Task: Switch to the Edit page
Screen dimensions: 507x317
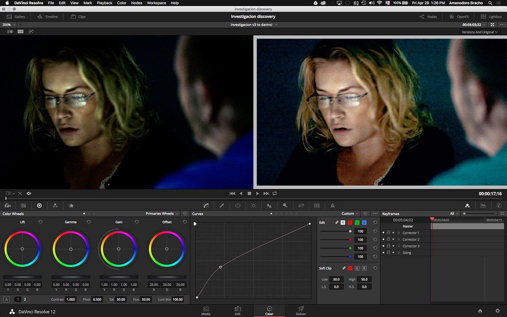Action: 237,311
